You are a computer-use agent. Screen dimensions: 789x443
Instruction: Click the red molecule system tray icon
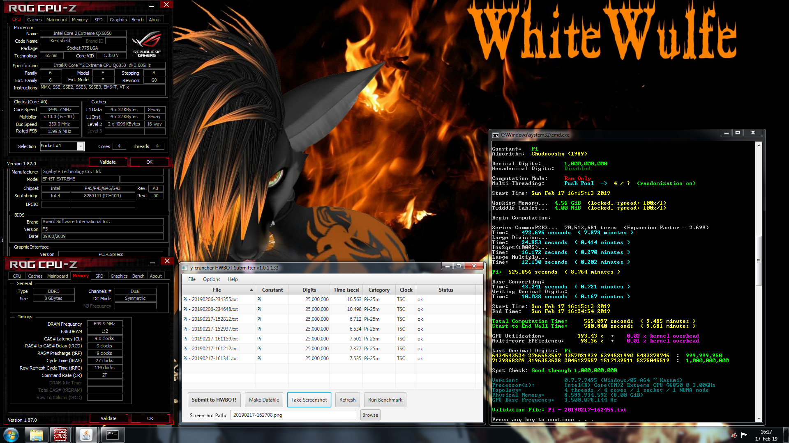click(734, 435)
